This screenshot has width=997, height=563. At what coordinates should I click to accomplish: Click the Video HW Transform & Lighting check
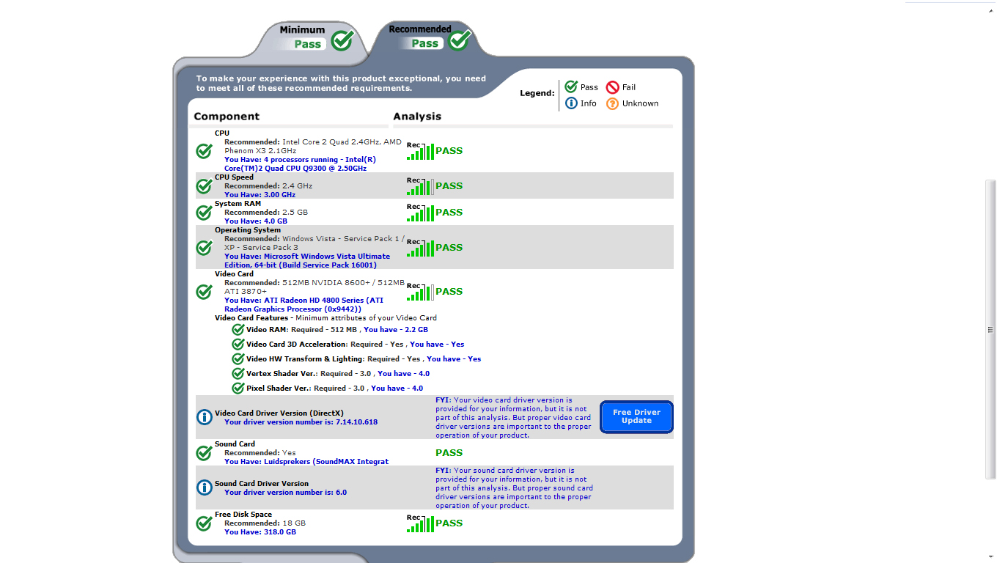[238, 359]
